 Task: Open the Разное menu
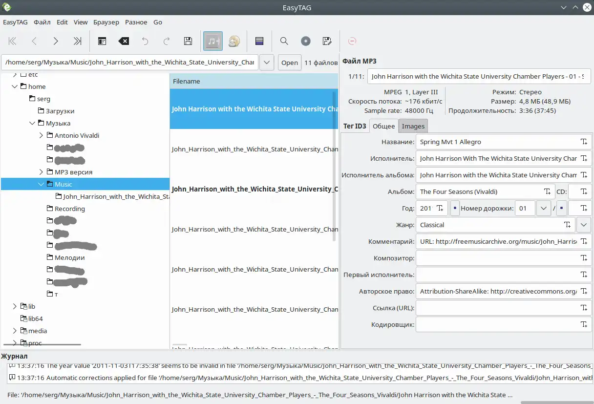[x=136, y=22]
